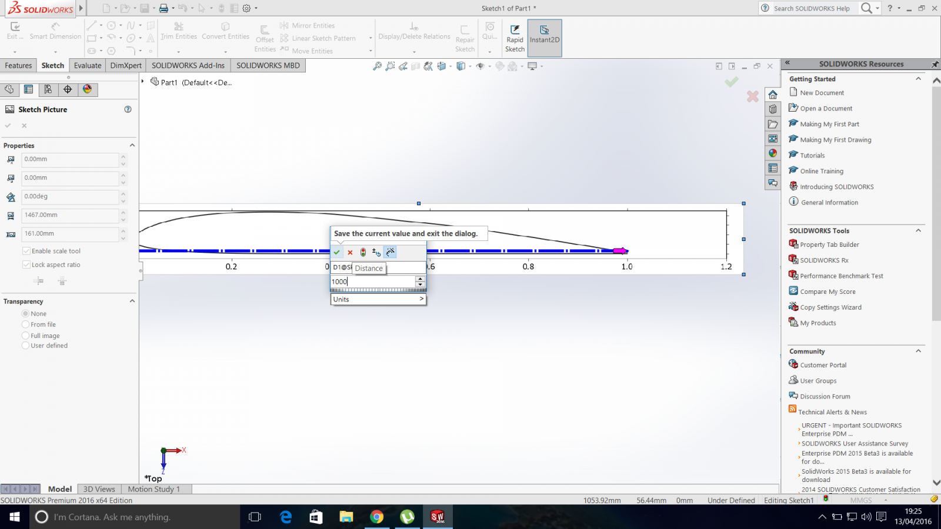Switch to the DimXpert tab
941x529 pixels.
126,65
